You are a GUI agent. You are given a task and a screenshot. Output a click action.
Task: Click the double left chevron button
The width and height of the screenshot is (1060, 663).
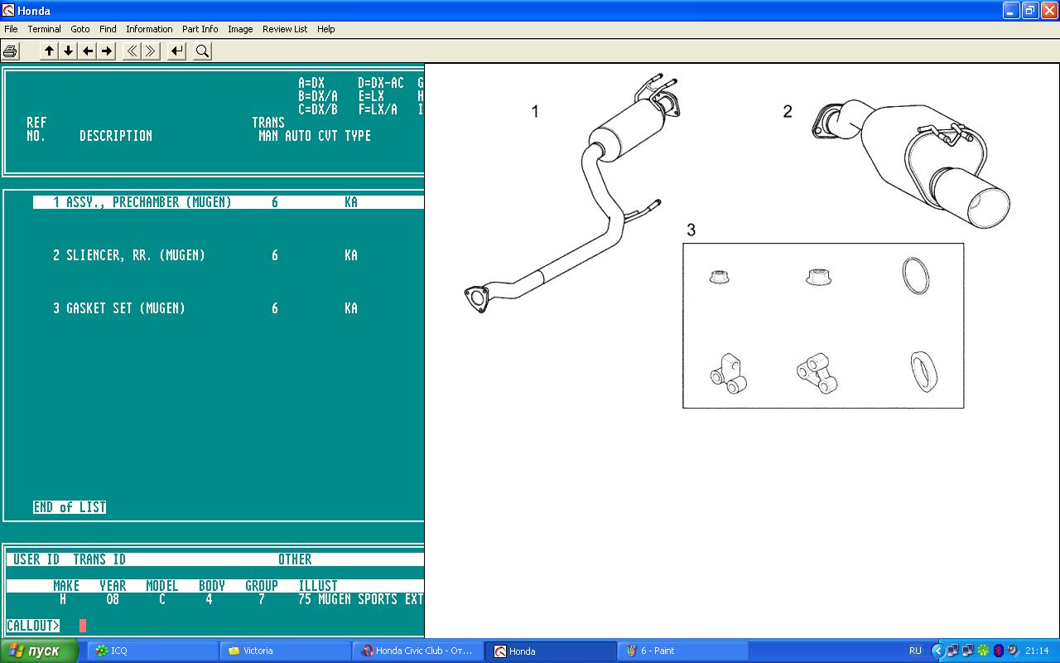click(x=132, y=51)
